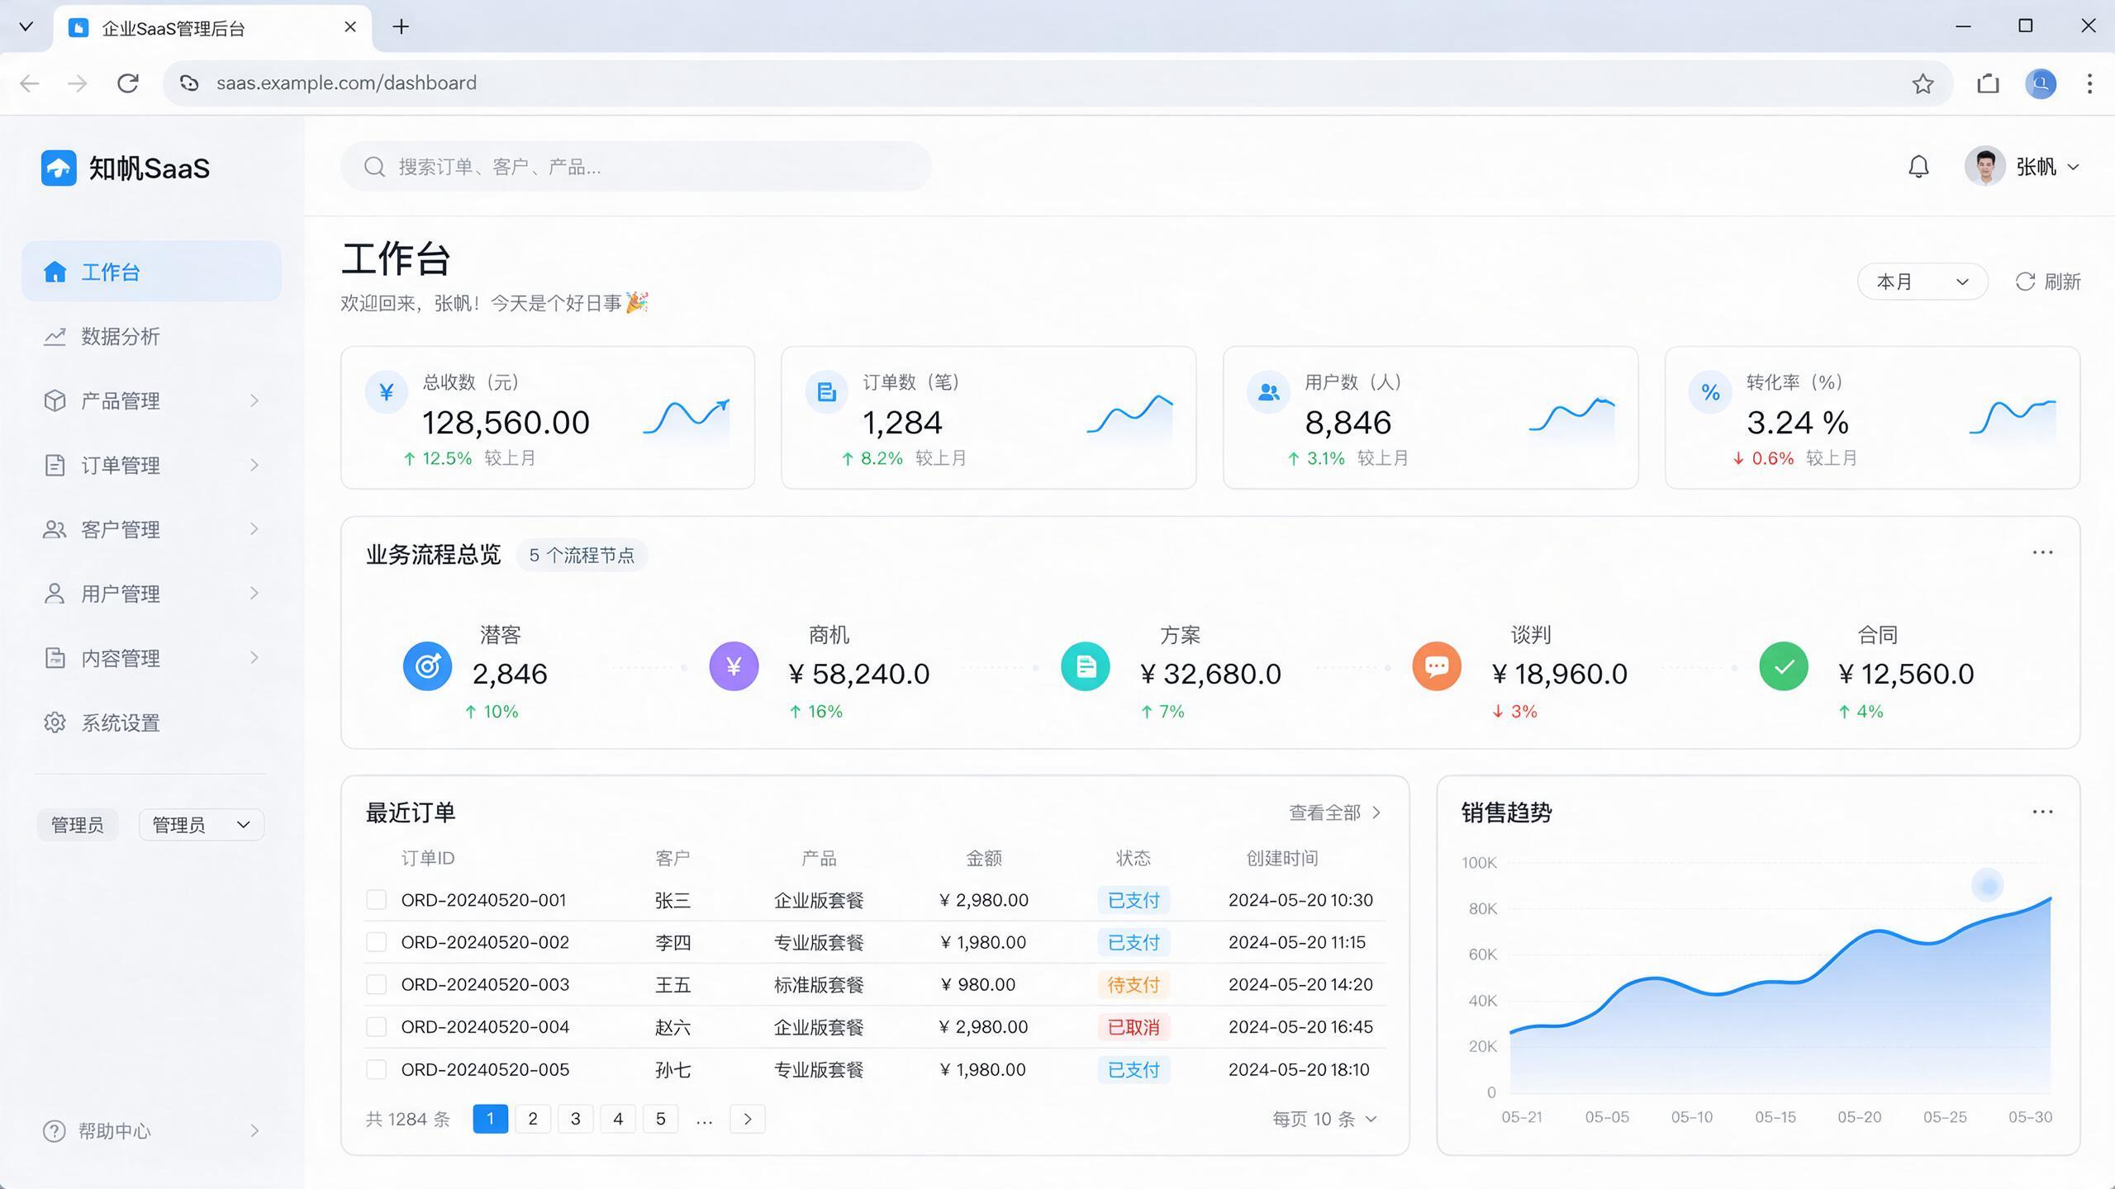
Task: Go to page 2 of orders
Action: point(533,1119)
